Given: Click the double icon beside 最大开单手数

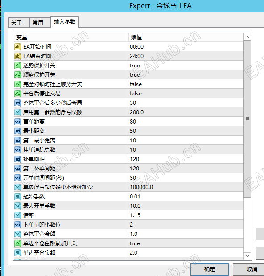Looking at the screenshot, I should (x=18, y=206).
